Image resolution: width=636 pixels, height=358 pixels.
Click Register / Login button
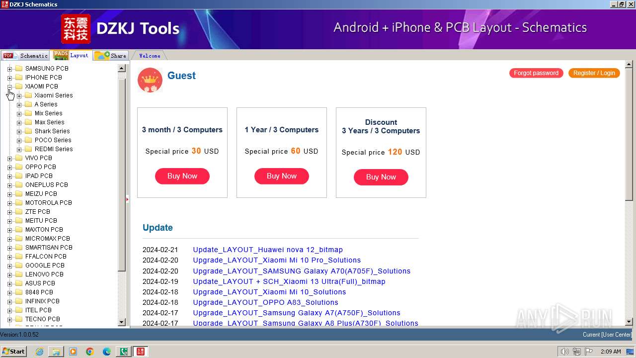click(x=594, y=73)
